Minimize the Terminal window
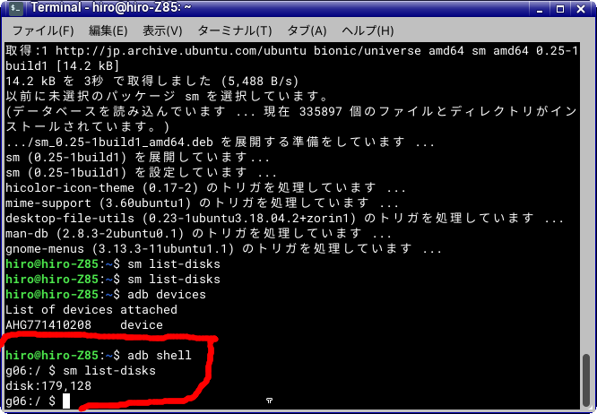The width and height of the screenshot is (597, 414). pyautogui.click(x=540, y=9)
